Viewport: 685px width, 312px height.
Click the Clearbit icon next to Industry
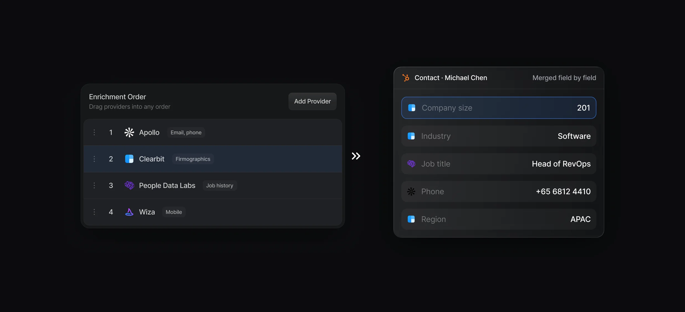[411, 136]
